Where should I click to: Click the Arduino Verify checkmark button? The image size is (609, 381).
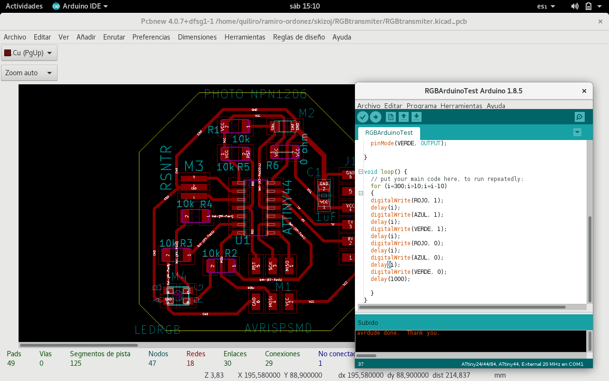coord(363,117)
